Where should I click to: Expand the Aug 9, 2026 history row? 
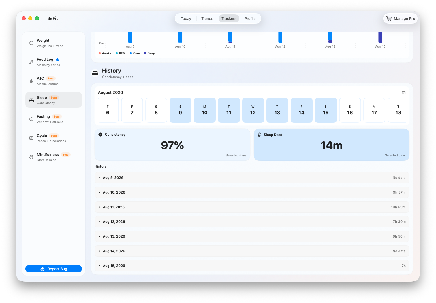252,178
